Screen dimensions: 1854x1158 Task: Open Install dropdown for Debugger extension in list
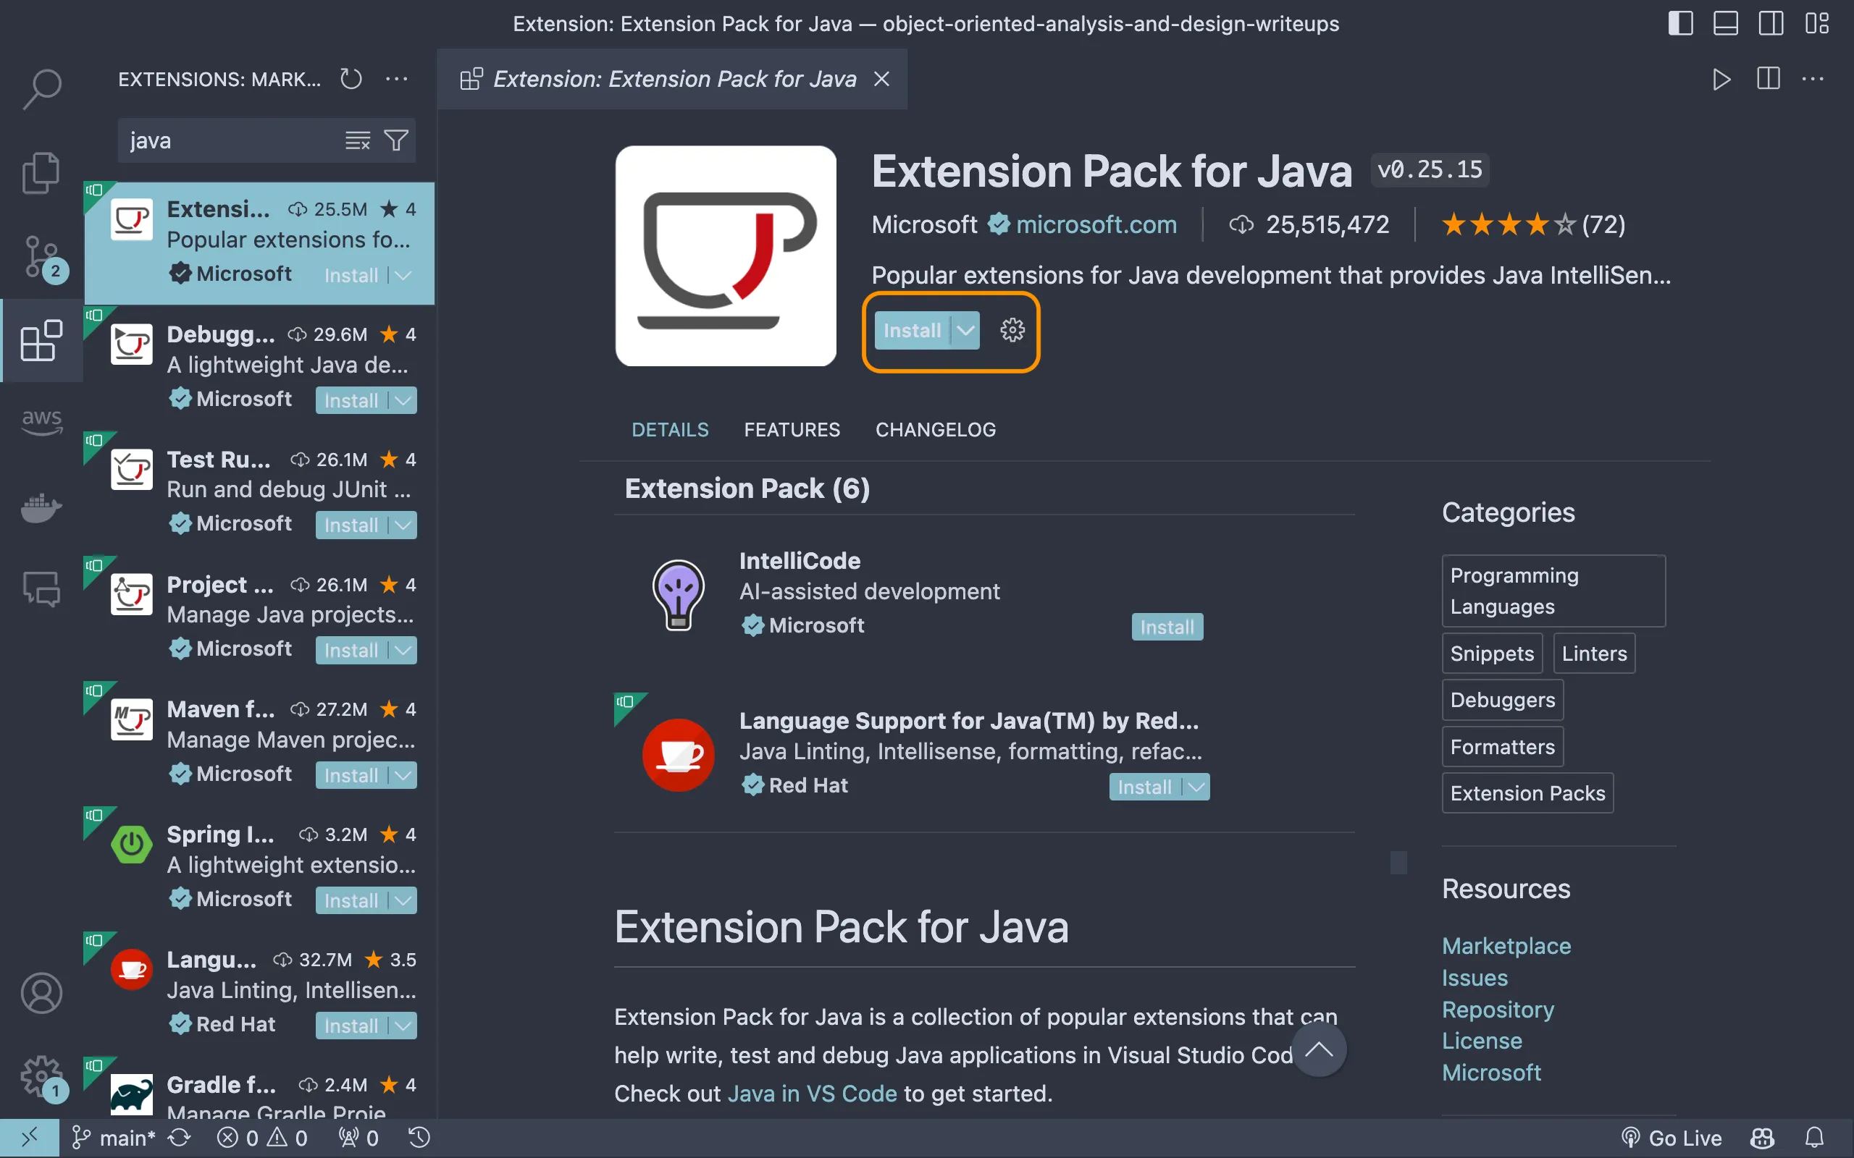coord(403,400)
